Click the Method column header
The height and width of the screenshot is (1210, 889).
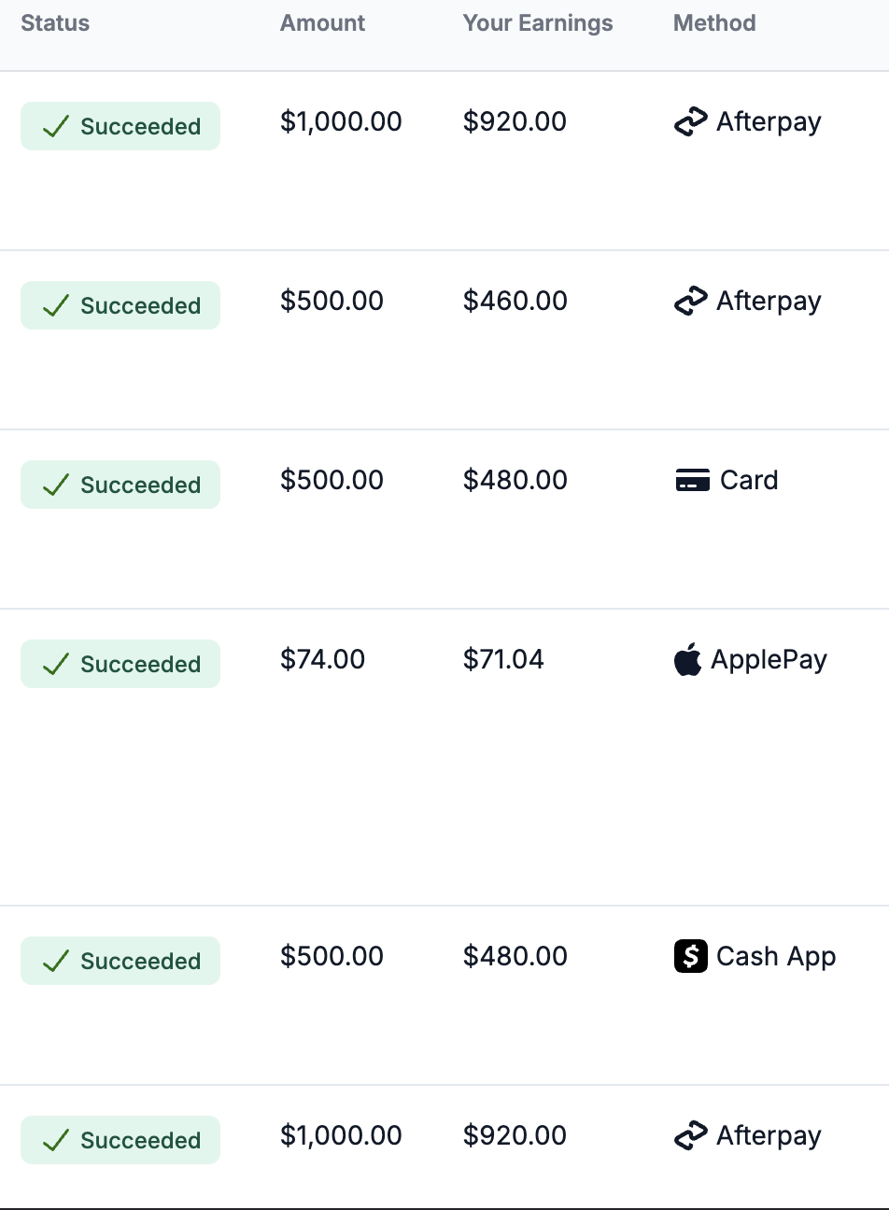coord(714,23)
